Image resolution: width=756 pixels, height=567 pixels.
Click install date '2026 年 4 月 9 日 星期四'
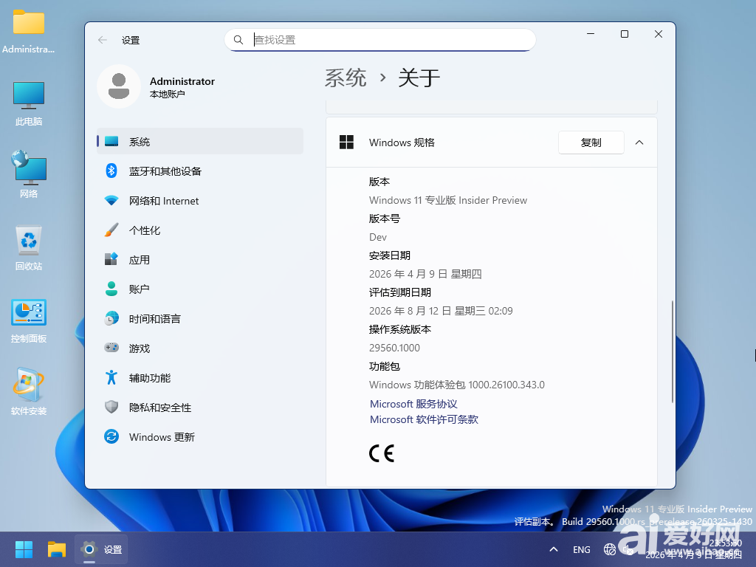[x=425, y=274]
